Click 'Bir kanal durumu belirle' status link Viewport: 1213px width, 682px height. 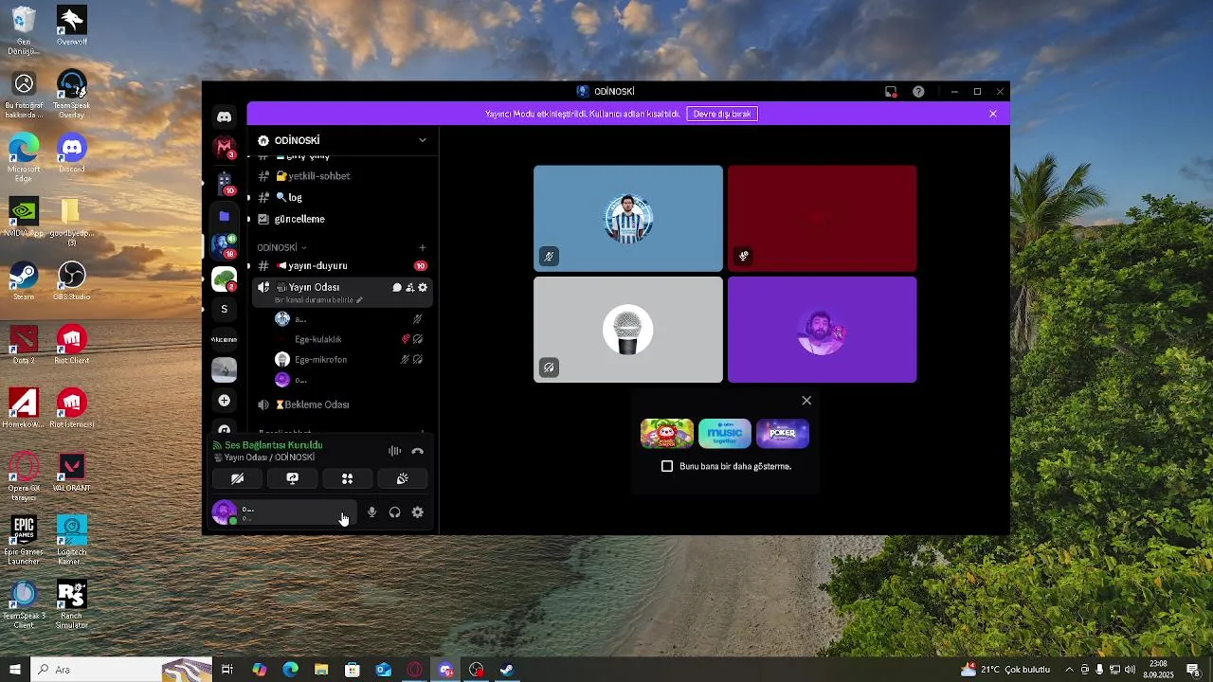click(317, 300)
